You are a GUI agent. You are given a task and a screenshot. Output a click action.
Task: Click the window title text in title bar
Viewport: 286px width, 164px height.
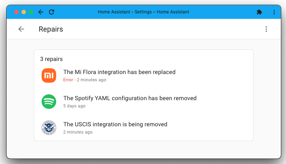(143, 12)
